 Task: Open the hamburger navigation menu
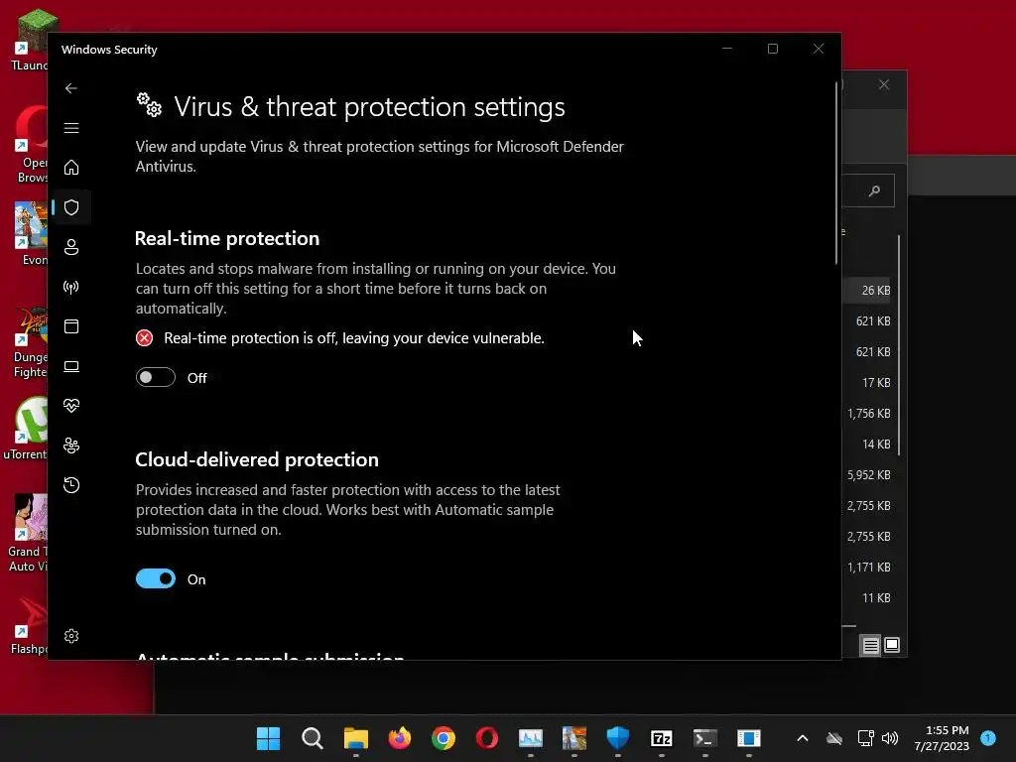(71, 128)
